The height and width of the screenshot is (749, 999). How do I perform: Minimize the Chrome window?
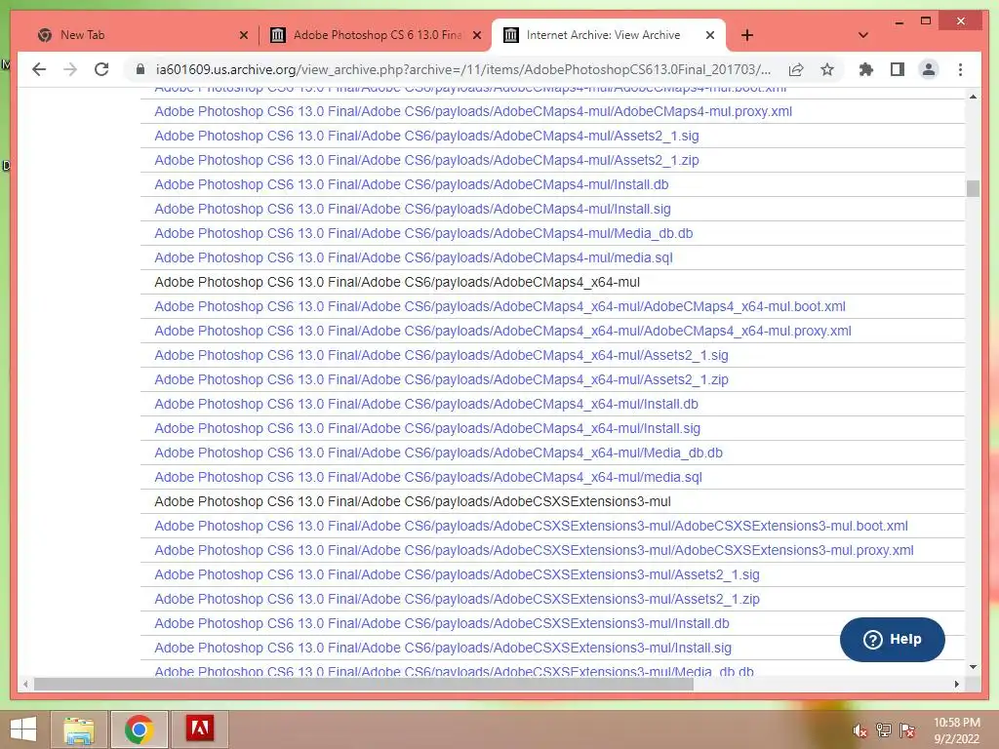(x=899, y=21)
